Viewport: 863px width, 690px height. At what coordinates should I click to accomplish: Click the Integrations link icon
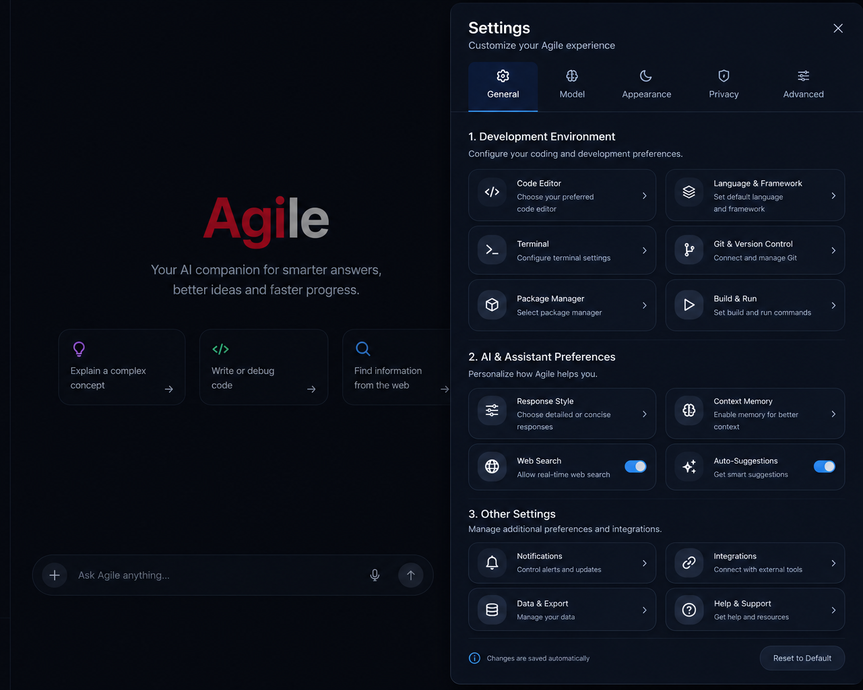click(689, 563)
